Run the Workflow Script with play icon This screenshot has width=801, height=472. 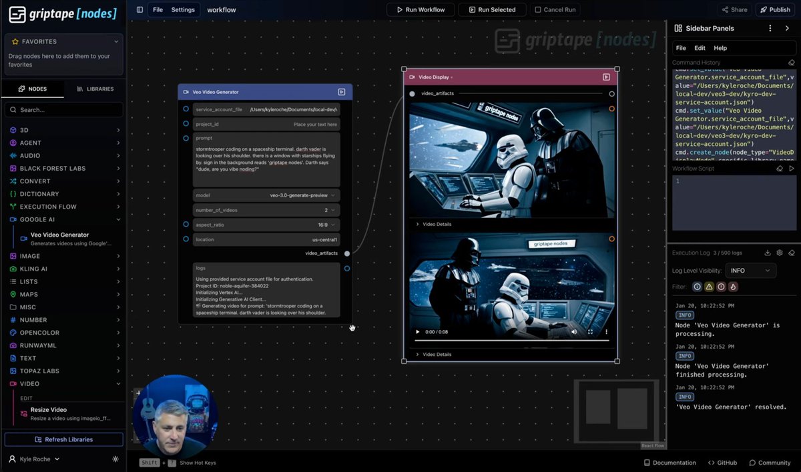tap(792, 169)
